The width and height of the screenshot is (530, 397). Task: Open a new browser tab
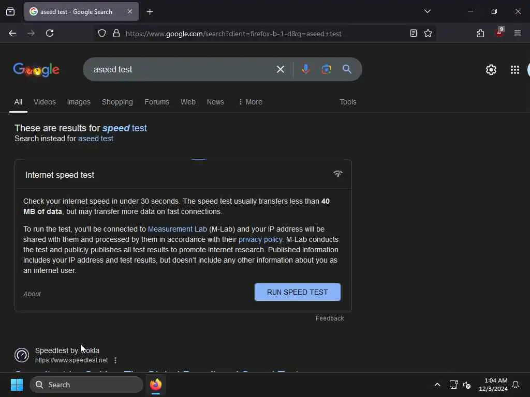[x=150, y=12]
